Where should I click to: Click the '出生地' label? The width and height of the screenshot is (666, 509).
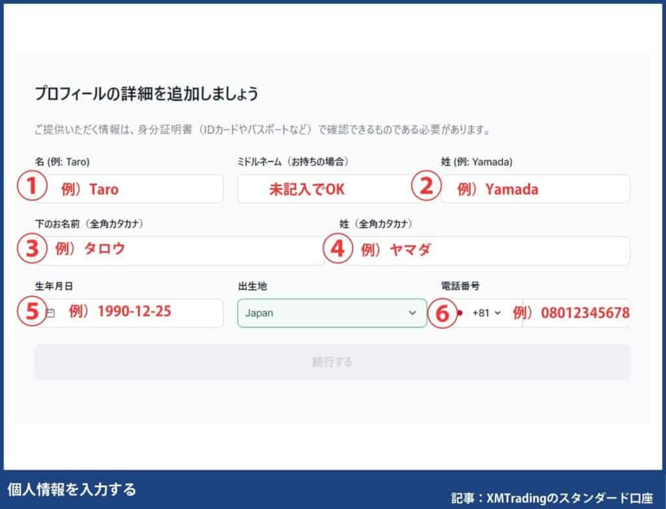tap(252, 286)
